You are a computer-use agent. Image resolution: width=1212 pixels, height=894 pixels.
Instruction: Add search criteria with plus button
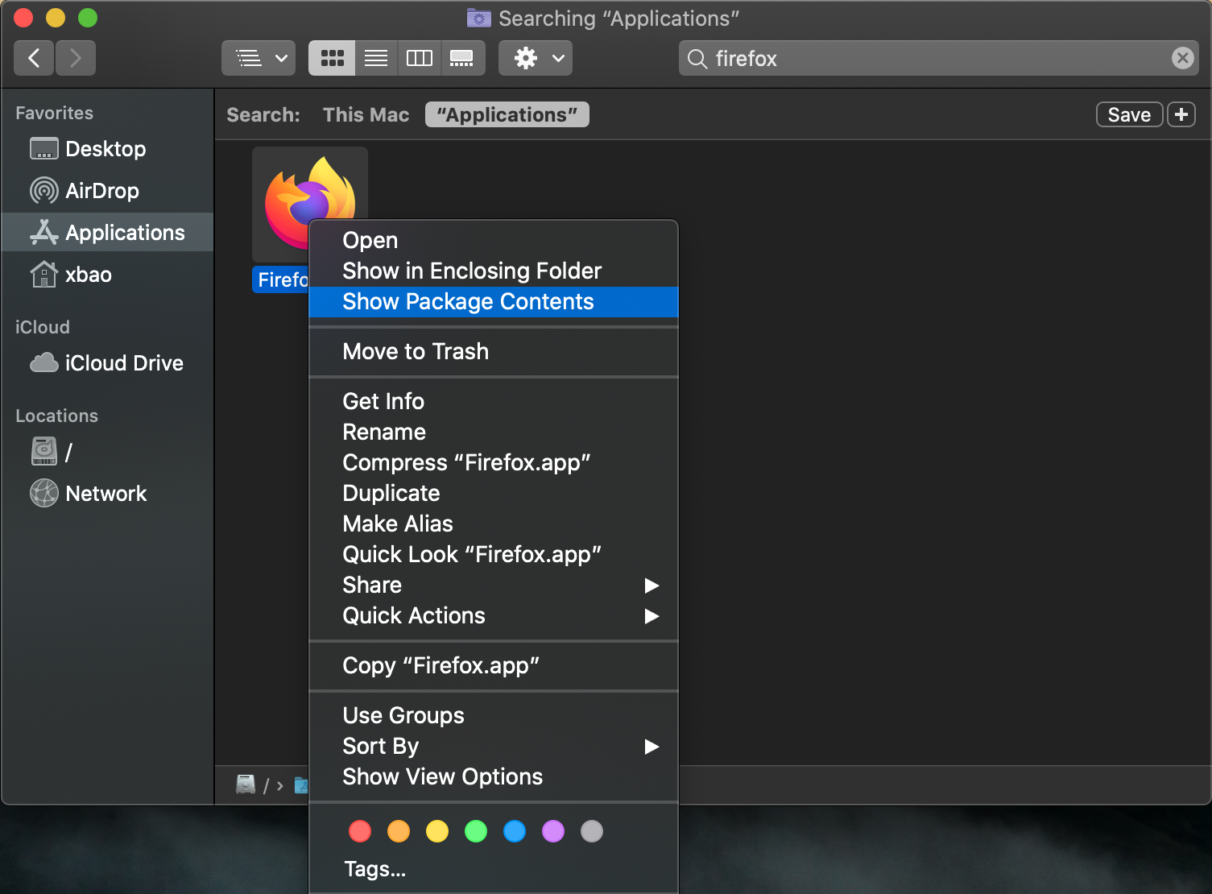click(1181, 114)
